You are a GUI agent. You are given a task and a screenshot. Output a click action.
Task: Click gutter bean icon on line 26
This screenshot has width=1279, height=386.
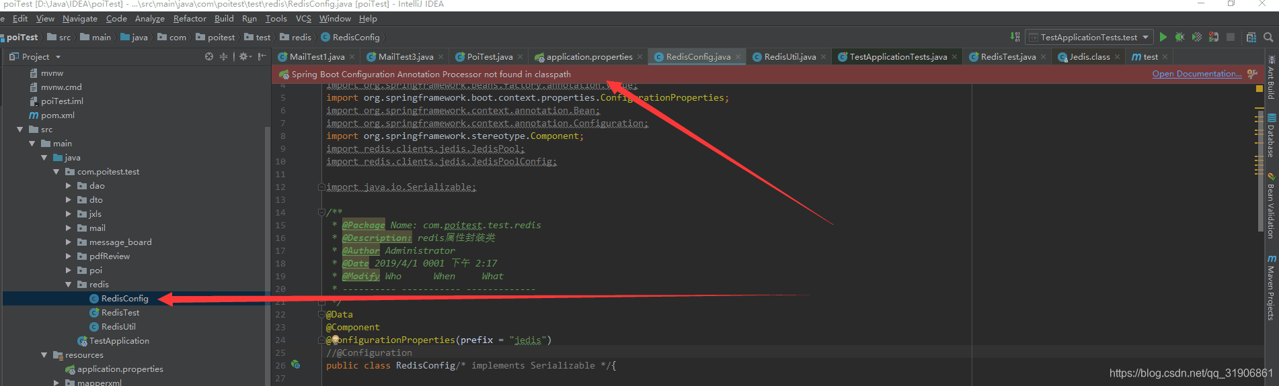pos(295,365)
